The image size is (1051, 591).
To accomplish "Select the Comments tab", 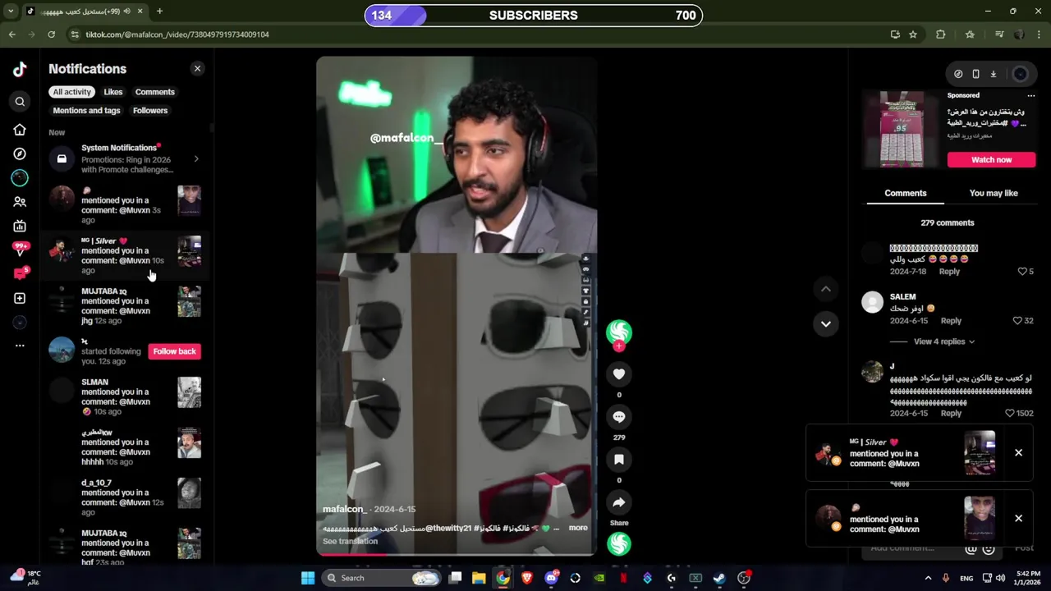I will coord(906,194).
